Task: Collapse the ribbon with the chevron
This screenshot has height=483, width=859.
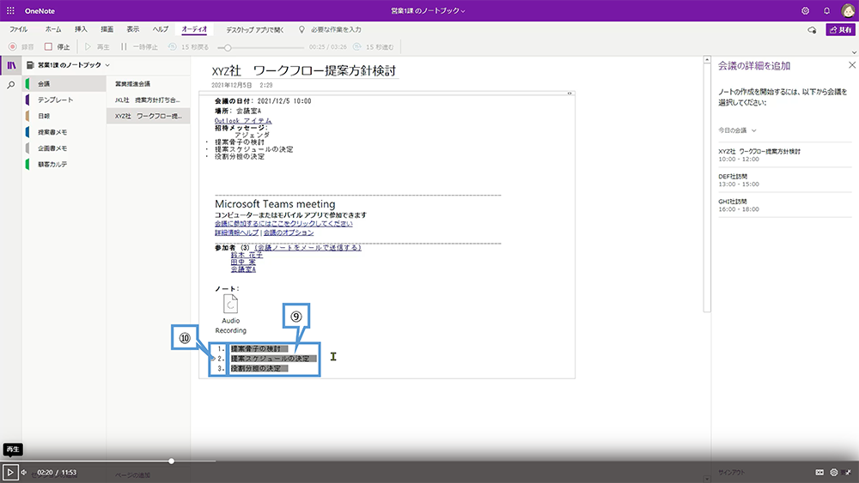Action: [x=854, y=52]
